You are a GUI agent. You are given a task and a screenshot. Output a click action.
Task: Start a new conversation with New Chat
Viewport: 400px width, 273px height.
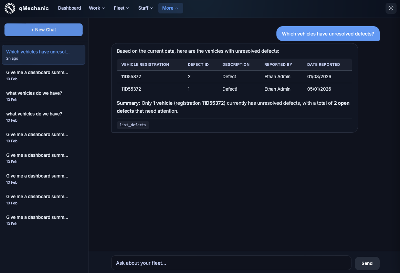[43, 30]
